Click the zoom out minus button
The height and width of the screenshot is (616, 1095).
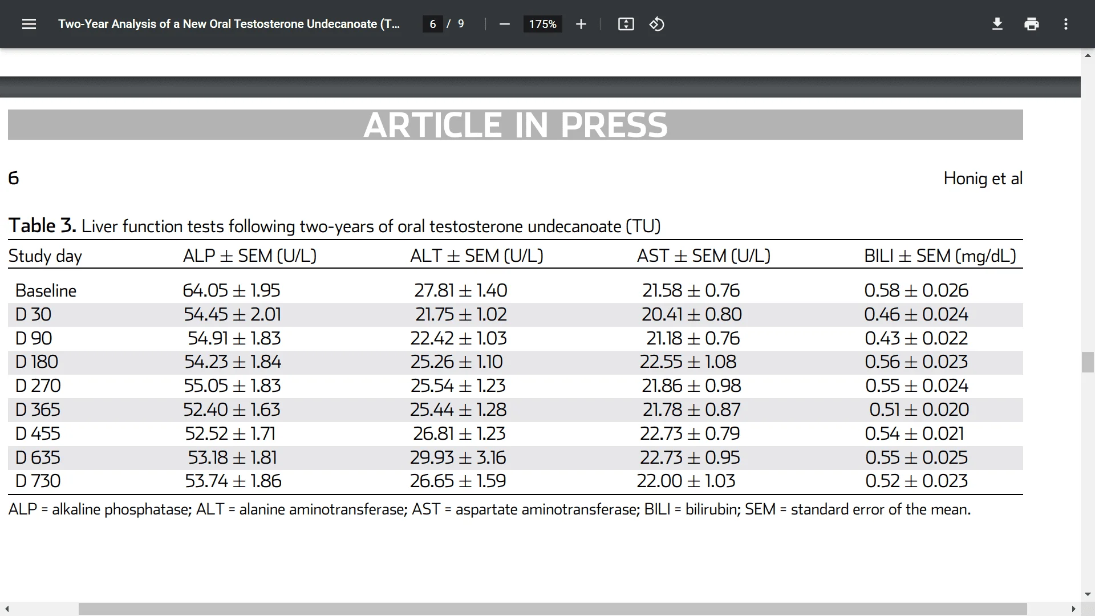(x=504, y=24)
